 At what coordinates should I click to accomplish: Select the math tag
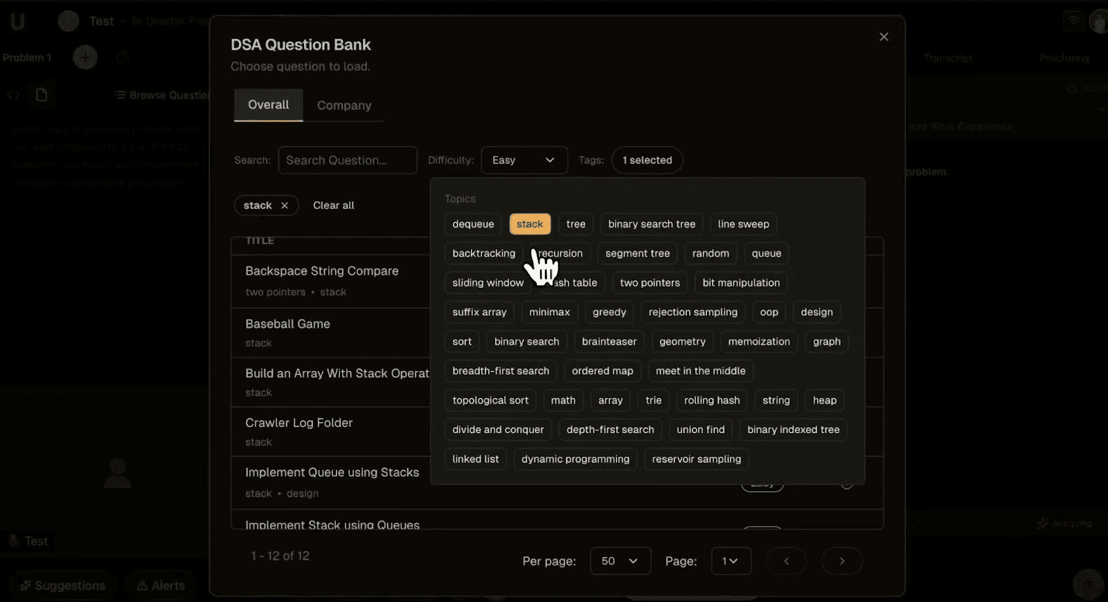[x=563, y=401]
